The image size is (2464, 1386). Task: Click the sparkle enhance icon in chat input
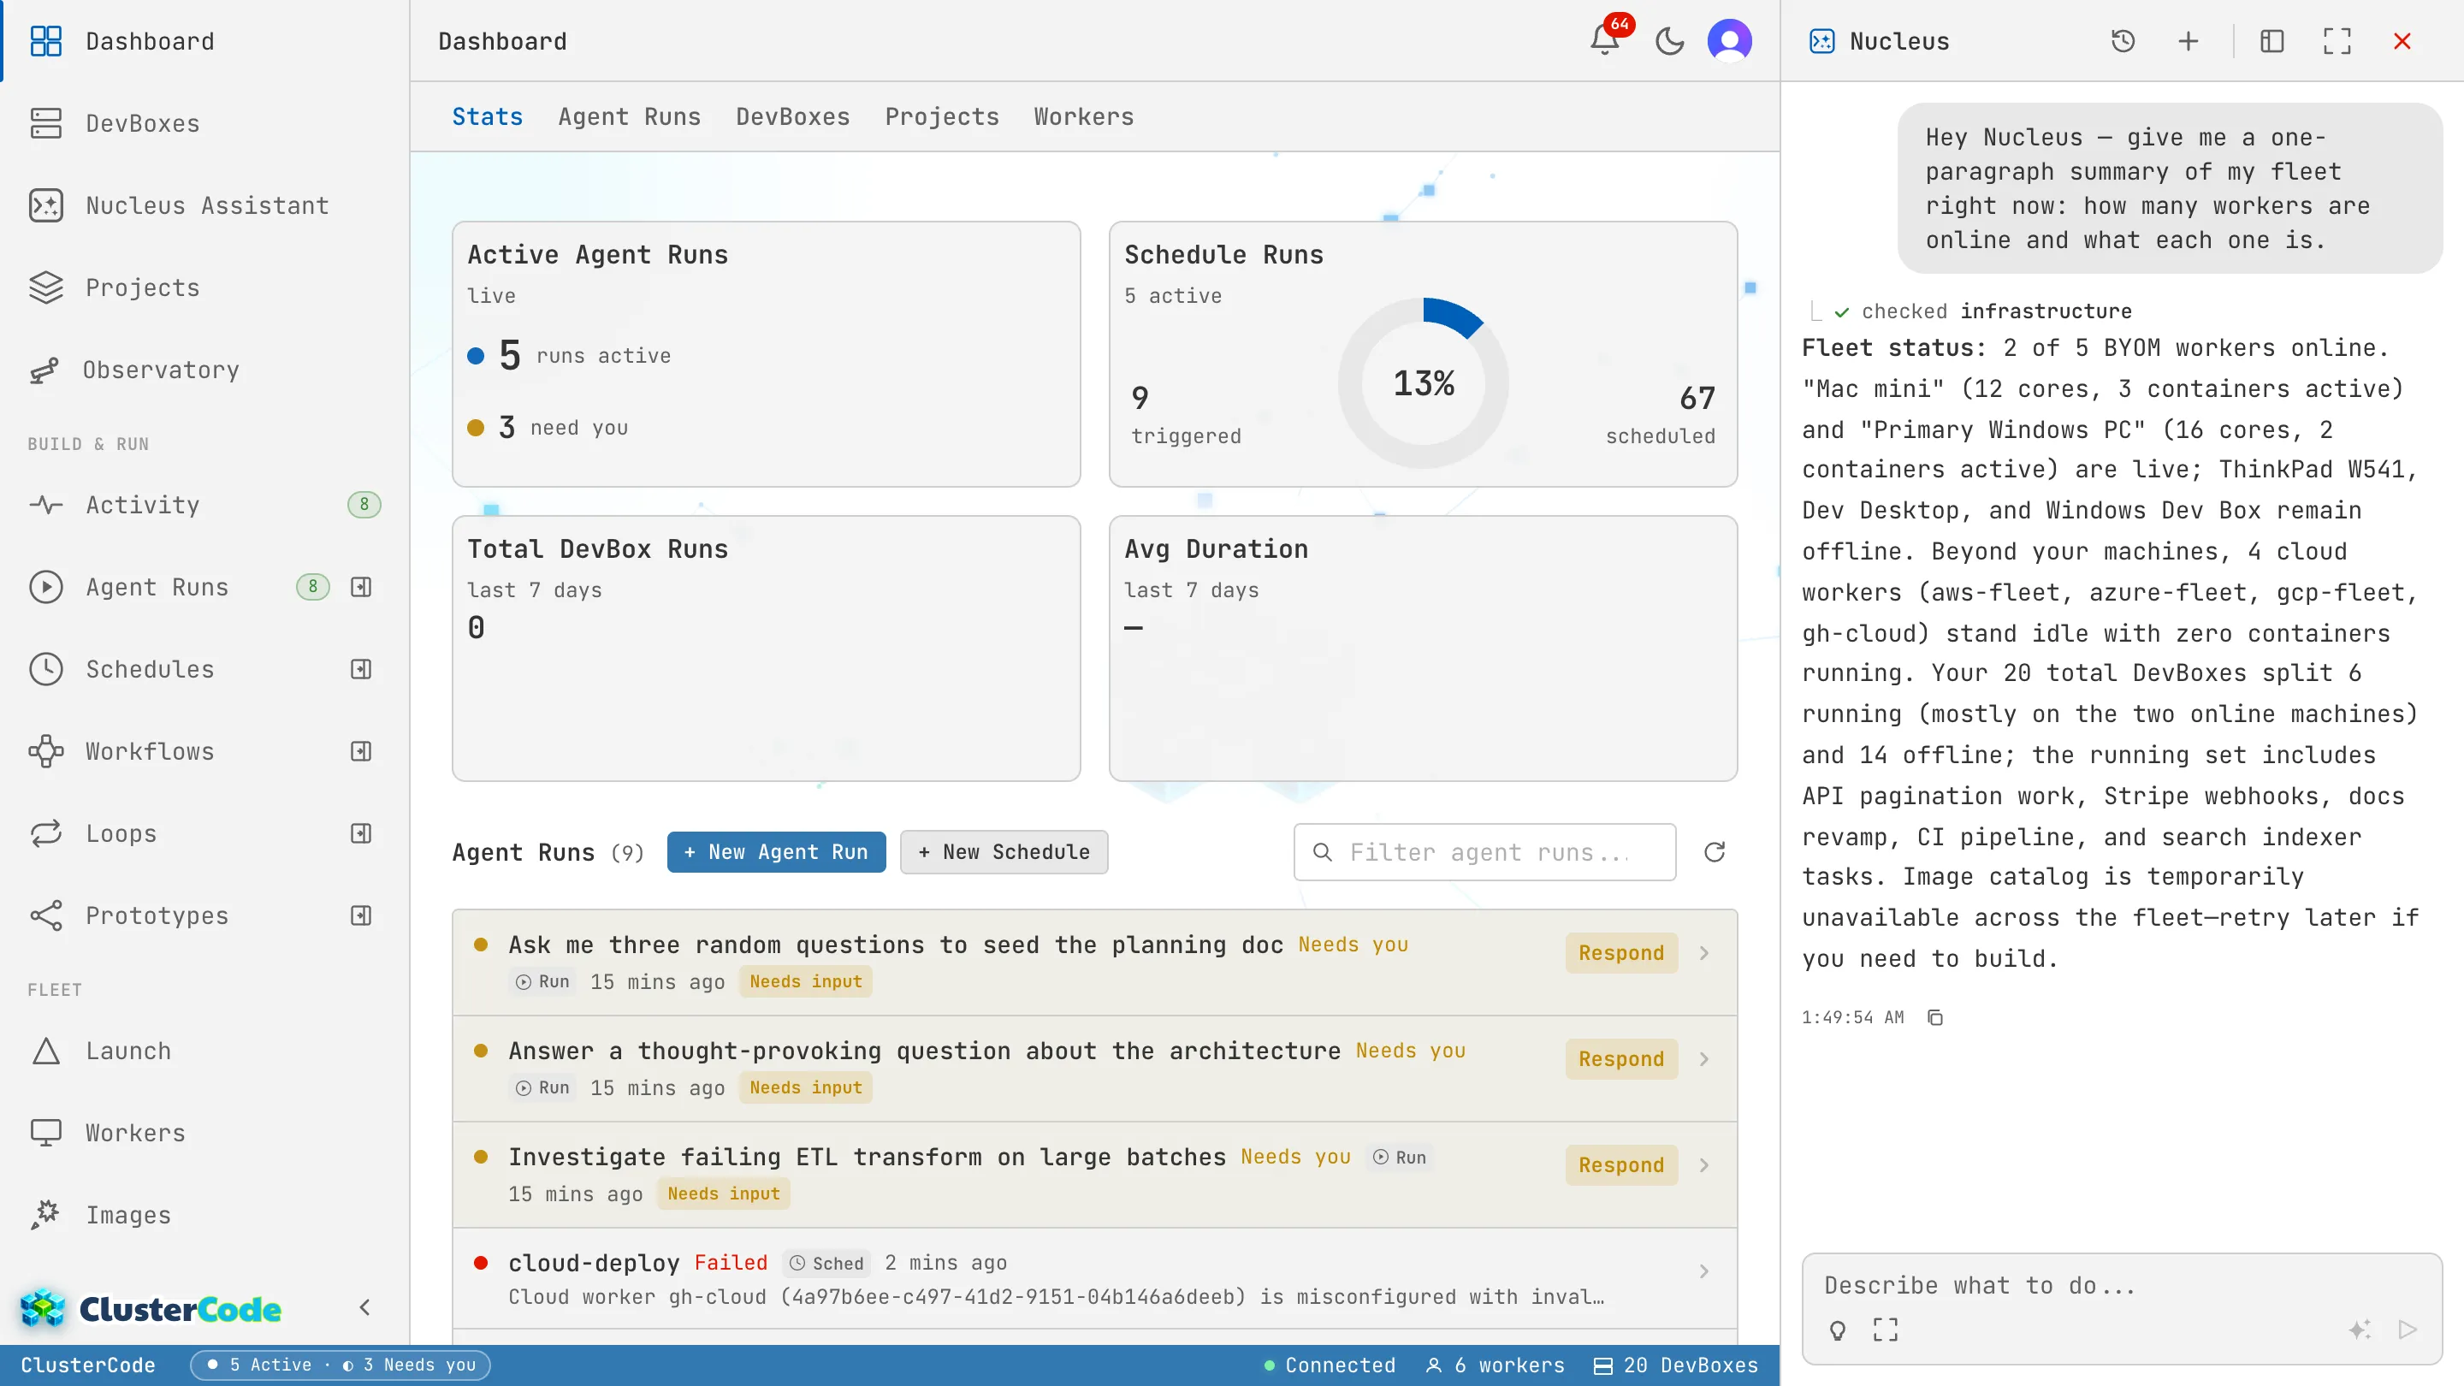pyautogui.click(x=2360, y=1330)
